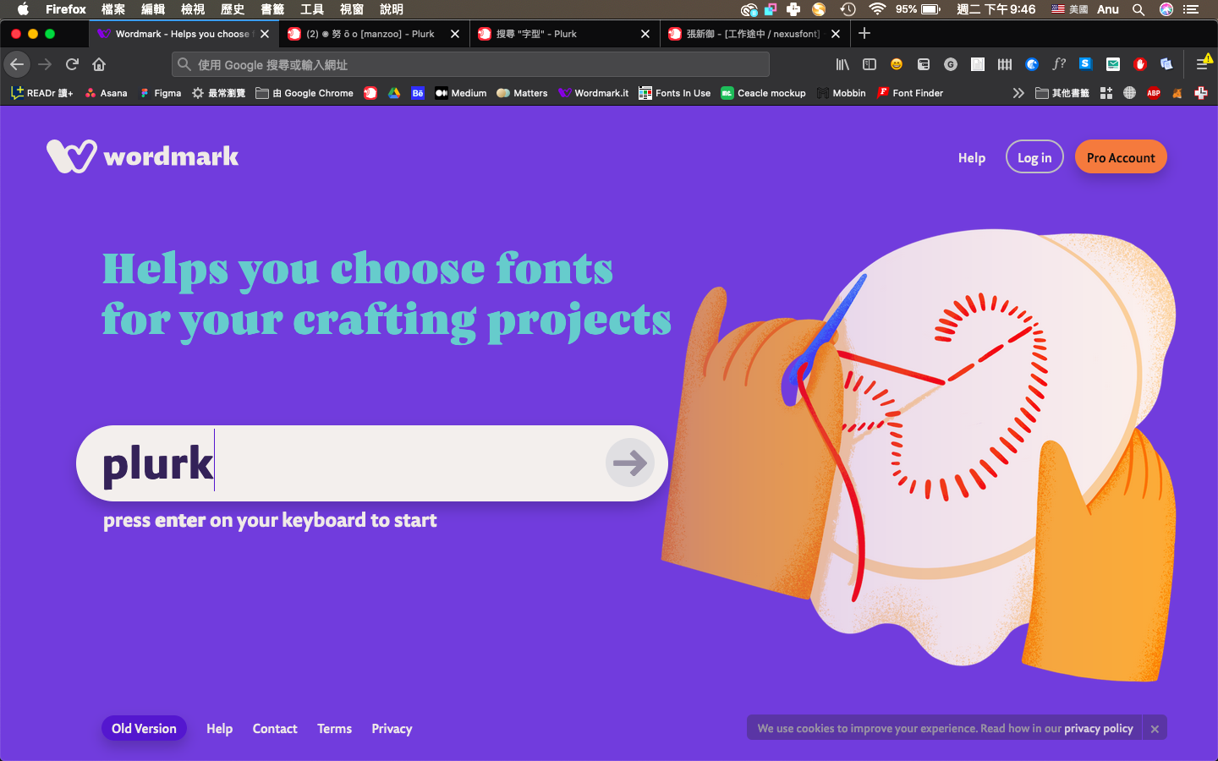Image resolution: width=1218 pixels, height=761 pixels.
Task: Open the Mobbin bookmark
Action: pos(842,93)
